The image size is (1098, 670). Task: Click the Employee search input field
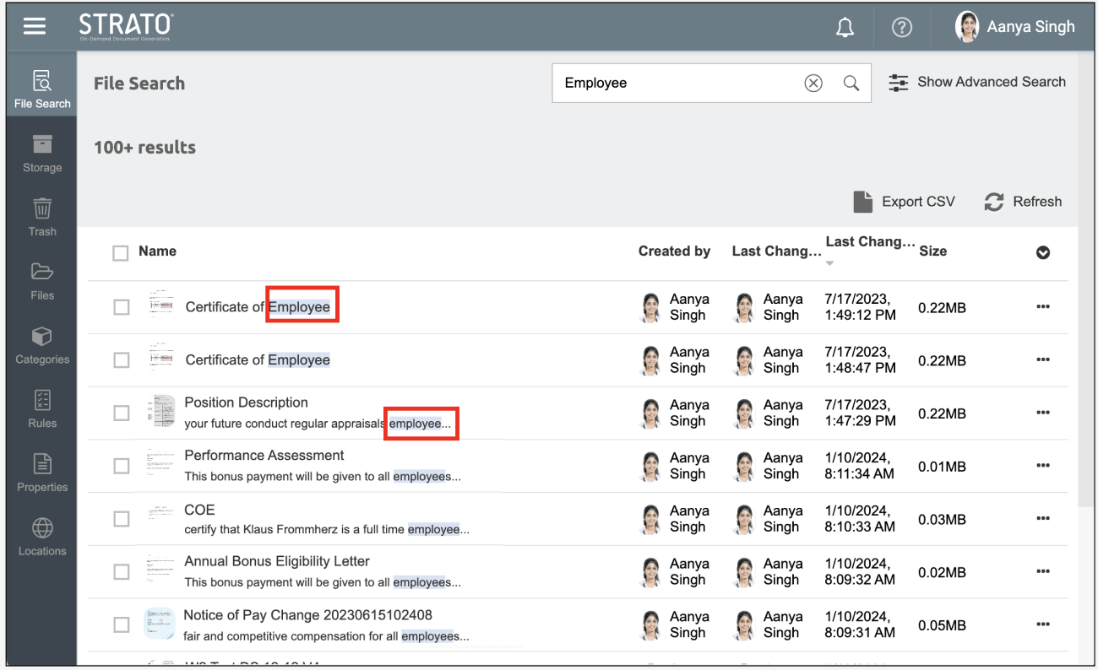pyautogui.click(x=676, y=83)
